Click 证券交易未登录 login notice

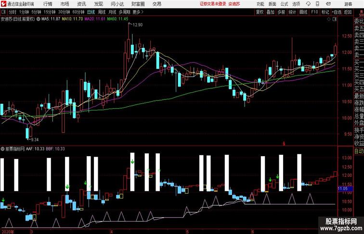pos(213,4)
